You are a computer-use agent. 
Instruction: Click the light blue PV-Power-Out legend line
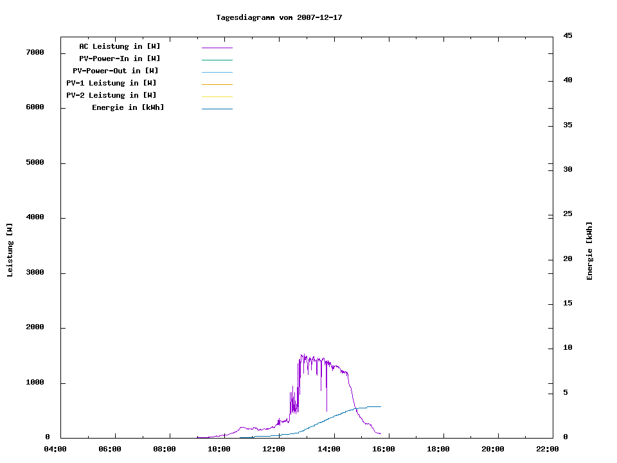217,72
